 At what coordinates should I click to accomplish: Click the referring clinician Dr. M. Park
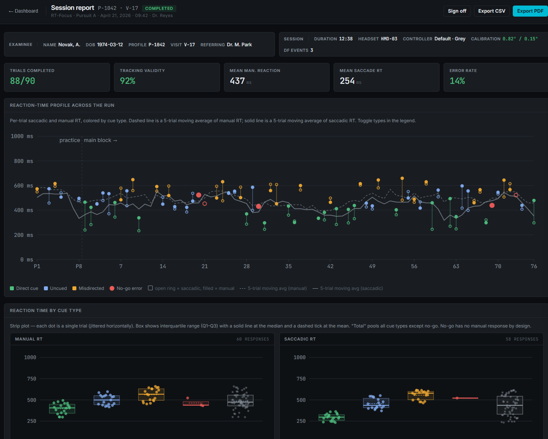[x=239, y=45]
